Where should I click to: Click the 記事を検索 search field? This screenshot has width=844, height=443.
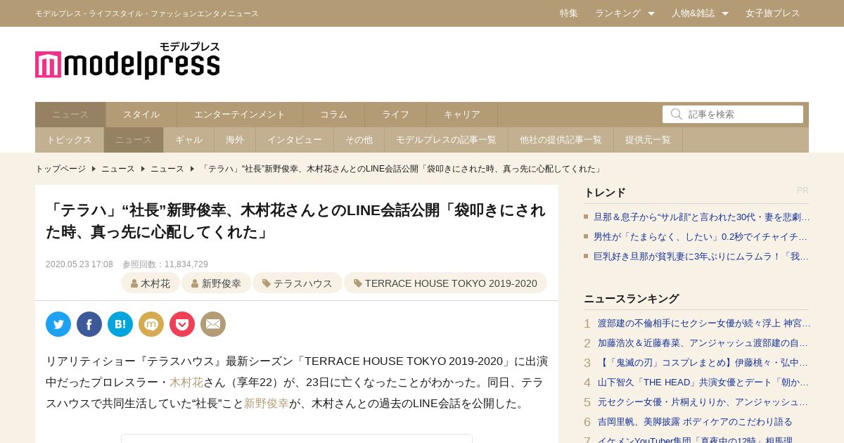733,114
